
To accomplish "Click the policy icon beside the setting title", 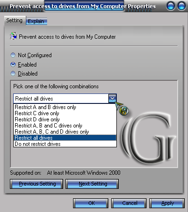I will point(14,36).
